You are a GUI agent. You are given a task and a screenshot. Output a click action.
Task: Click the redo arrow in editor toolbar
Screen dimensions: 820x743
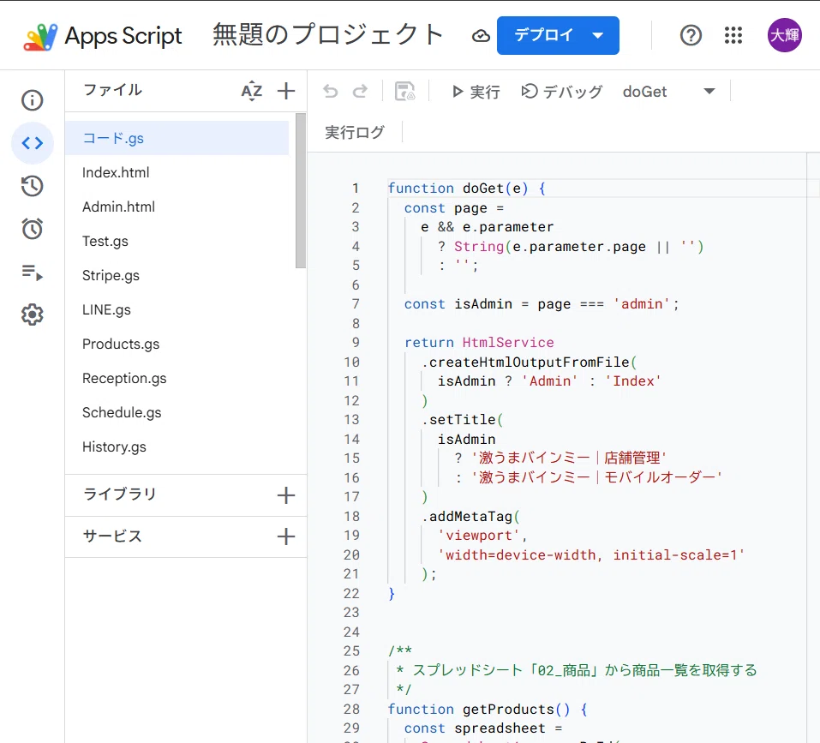(360, 92)
